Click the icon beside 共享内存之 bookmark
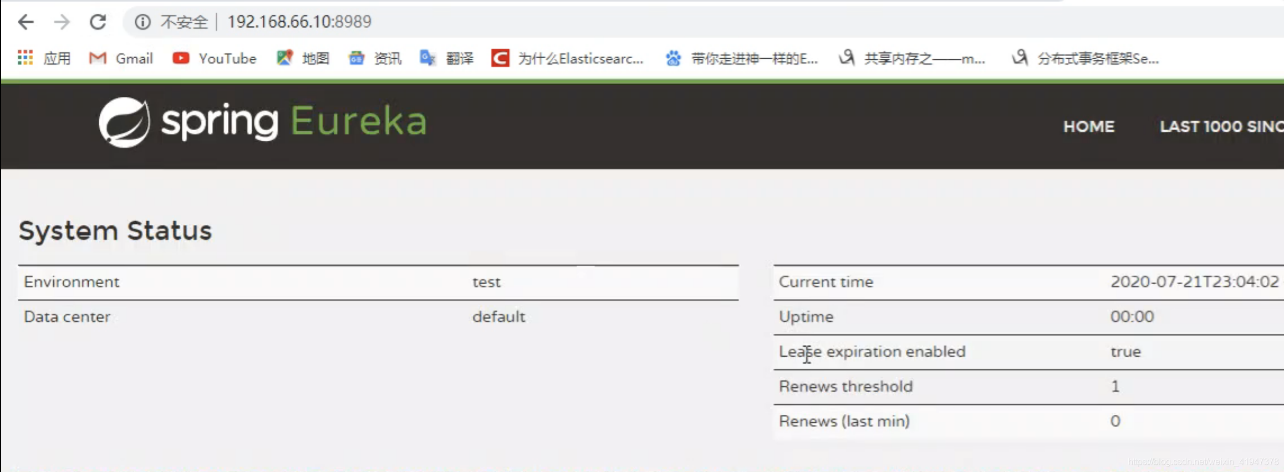 tap(847, 58)
